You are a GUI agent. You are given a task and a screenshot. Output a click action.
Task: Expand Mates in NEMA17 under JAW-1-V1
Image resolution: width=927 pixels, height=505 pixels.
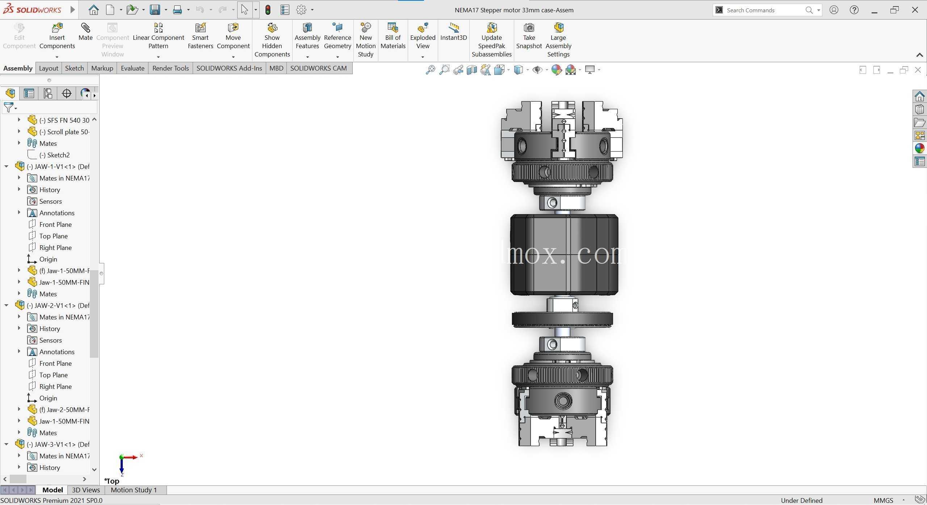pyautogui.click(x=19, y=178)
